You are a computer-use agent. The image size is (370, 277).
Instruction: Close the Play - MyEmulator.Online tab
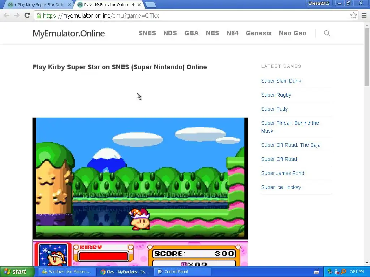pyautogui.click(x=139, y=4)
